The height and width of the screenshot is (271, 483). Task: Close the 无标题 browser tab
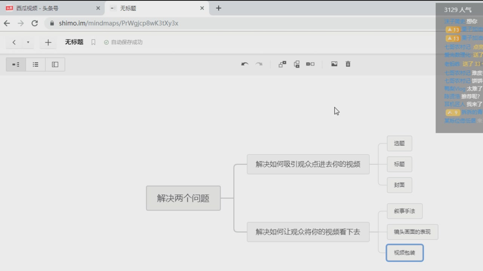[x=202, y=8]
